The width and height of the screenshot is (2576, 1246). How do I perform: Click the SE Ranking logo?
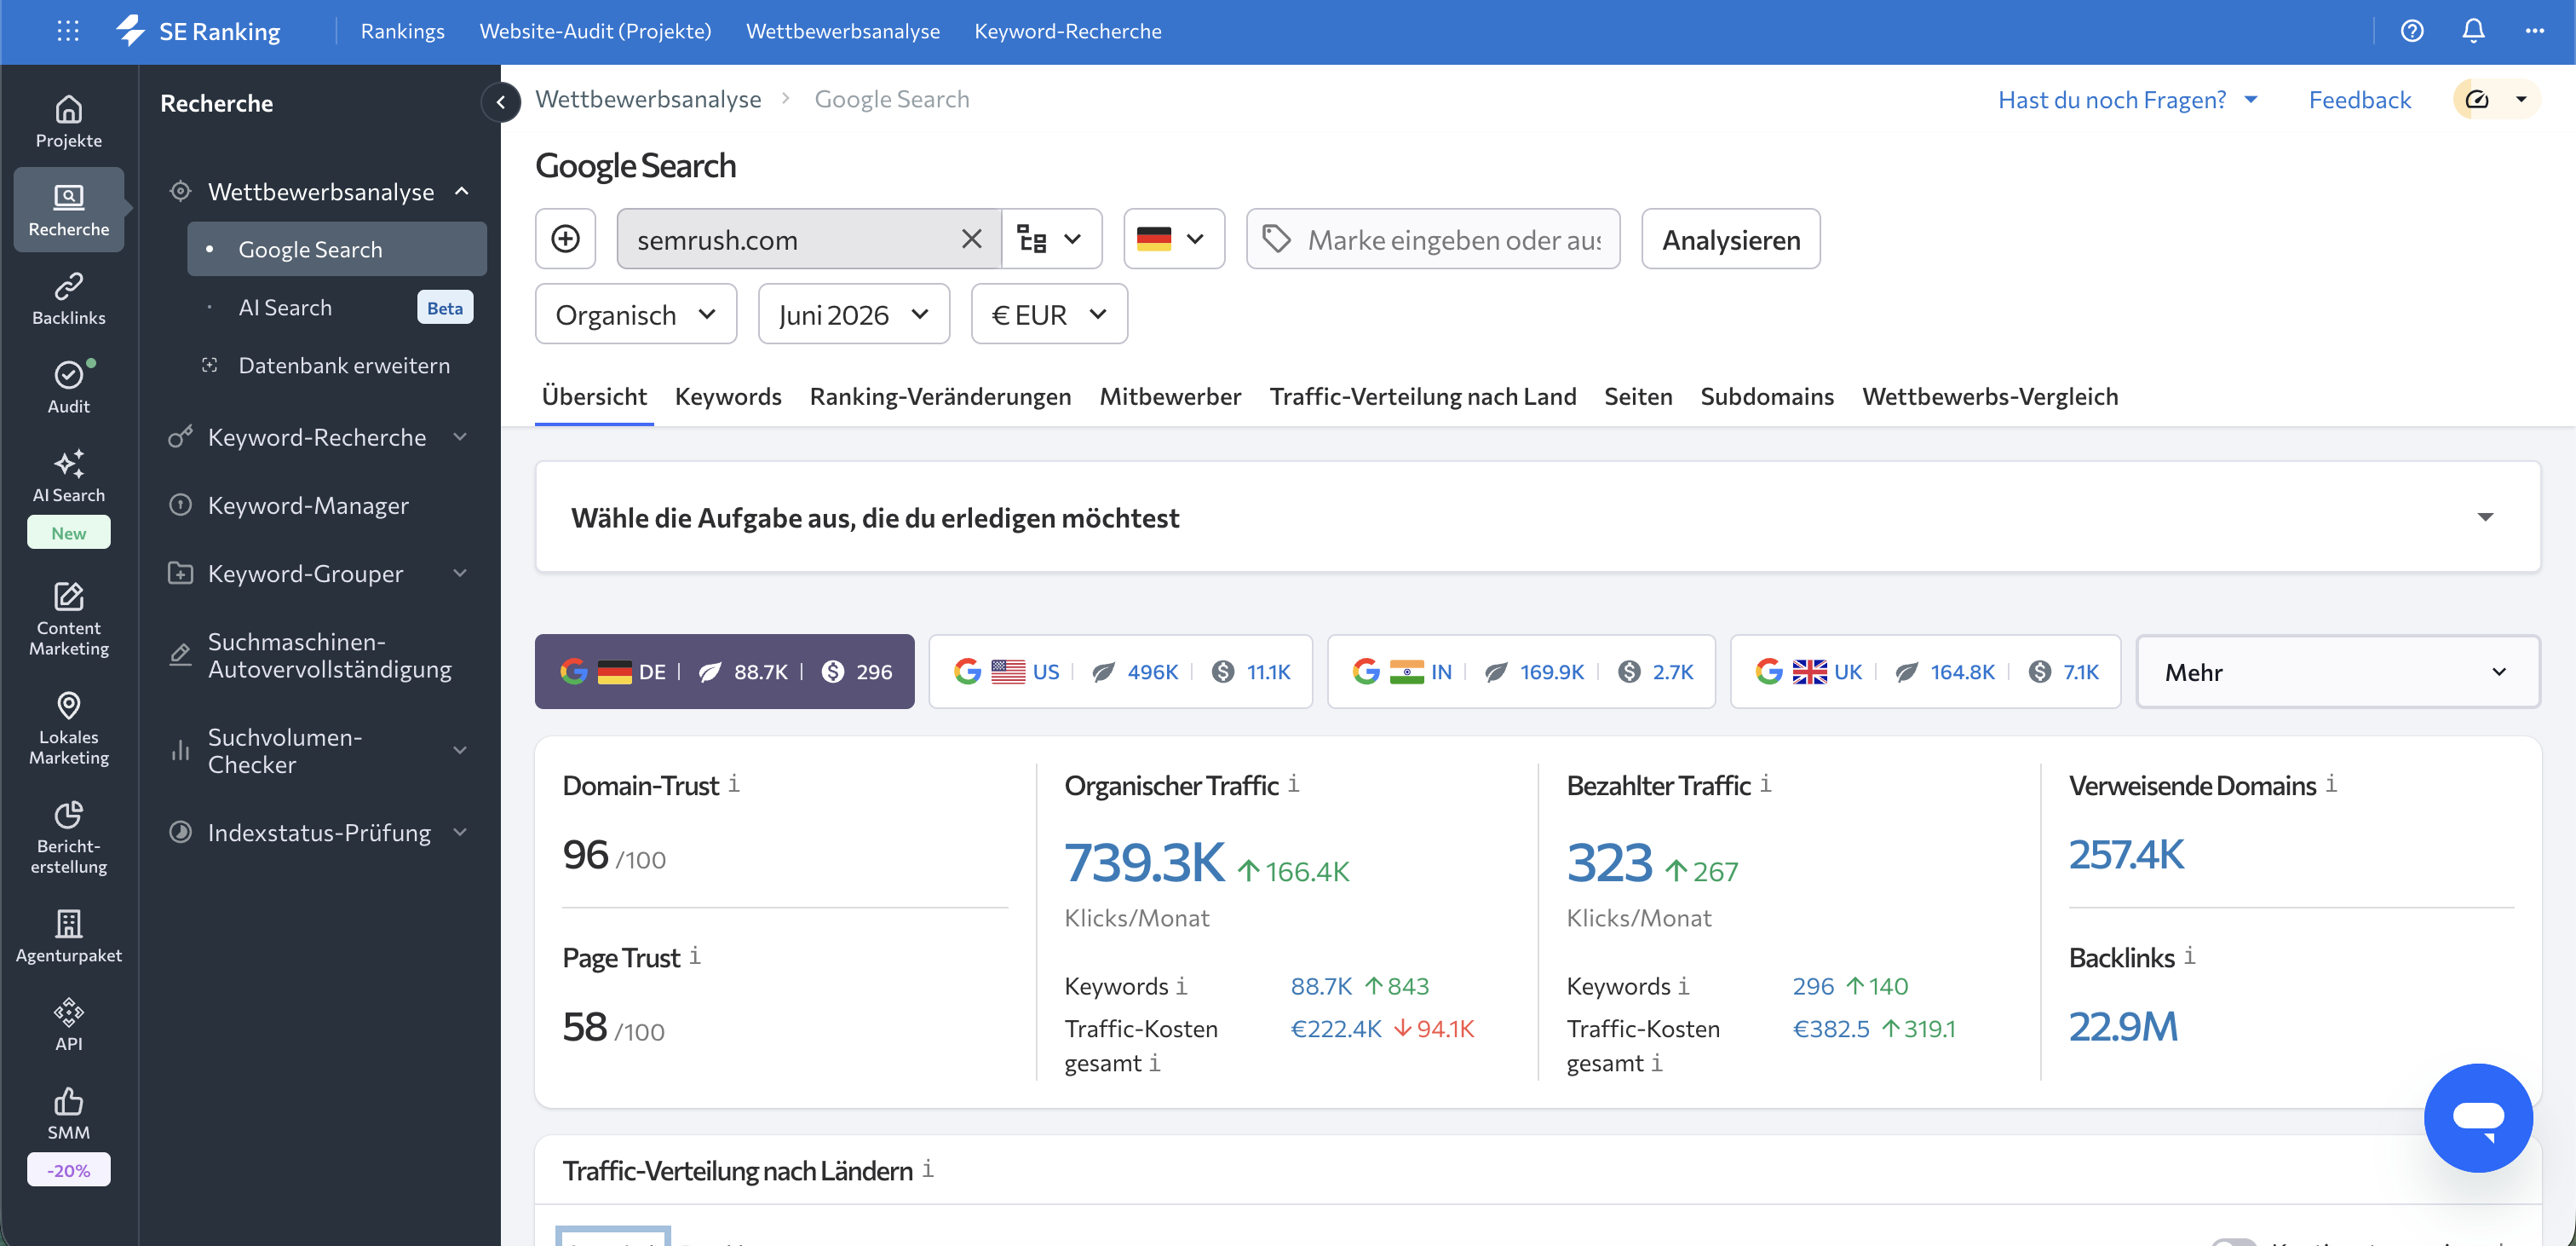coord(198,31)
